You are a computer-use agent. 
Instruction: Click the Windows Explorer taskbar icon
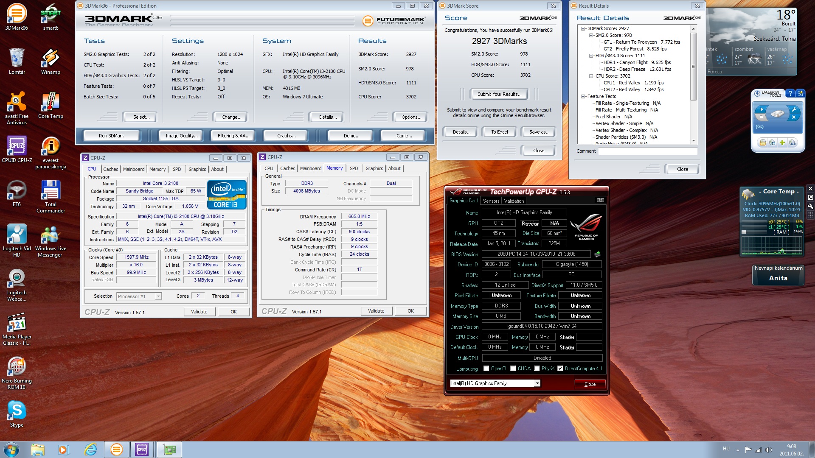pyautogui.click(x=37, y=450)
